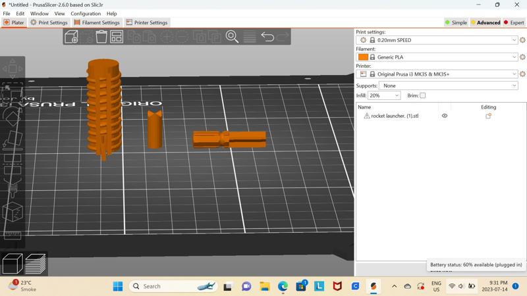Click the orange filament color swatch
The height and width of the screenshot is (296, 527).
pos(363,57)
